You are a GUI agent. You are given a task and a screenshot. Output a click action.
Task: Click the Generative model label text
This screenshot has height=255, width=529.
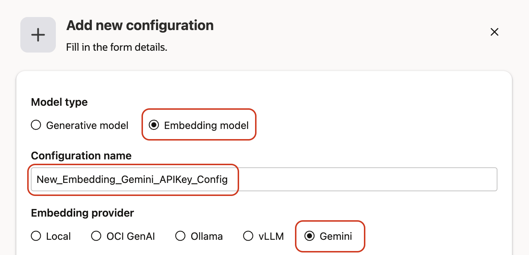[x=87, y=125]
